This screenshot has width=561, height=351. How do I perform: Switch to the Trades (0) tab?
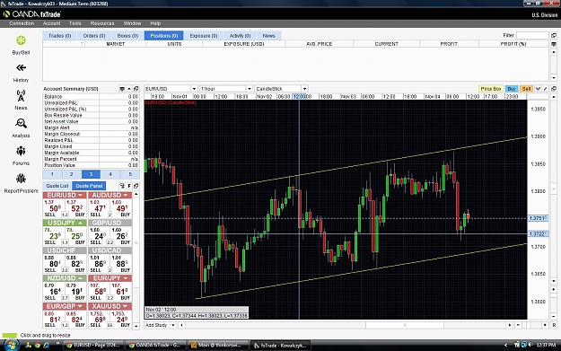[x=59, y=36]
